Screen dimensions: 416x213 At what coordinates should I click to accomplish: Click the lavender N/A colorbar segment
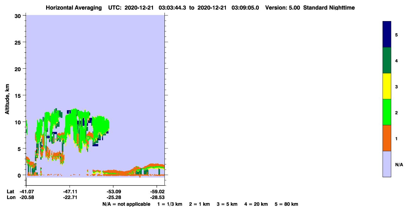click(387, 164)
